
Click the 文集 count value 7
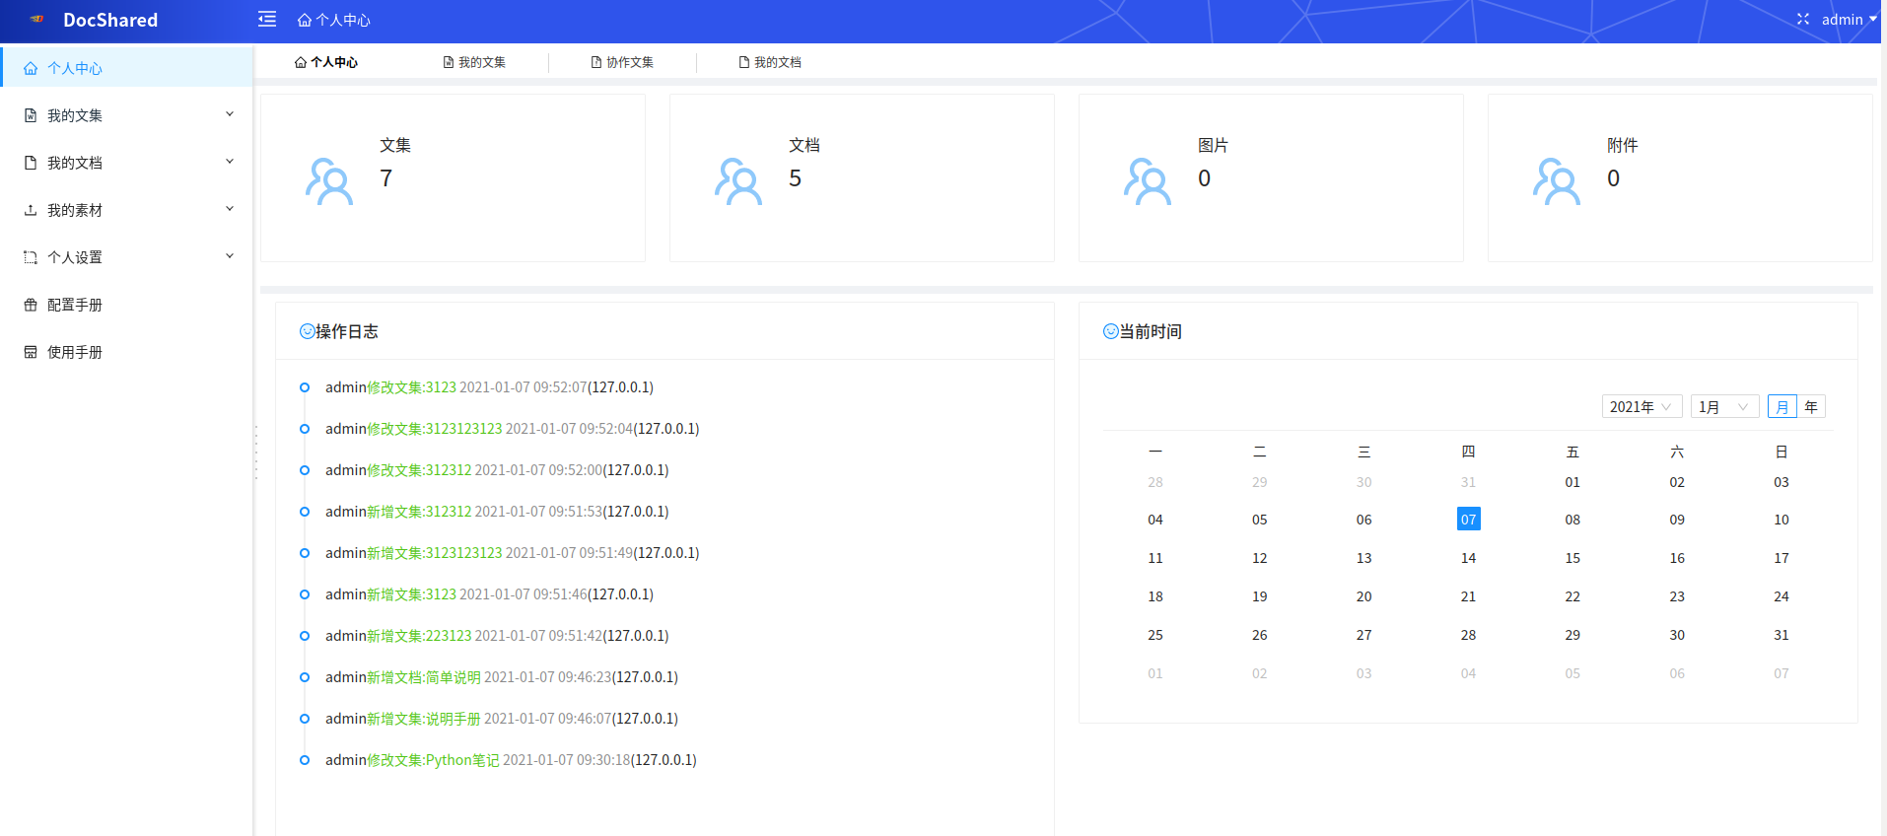[x=386, y=178]
